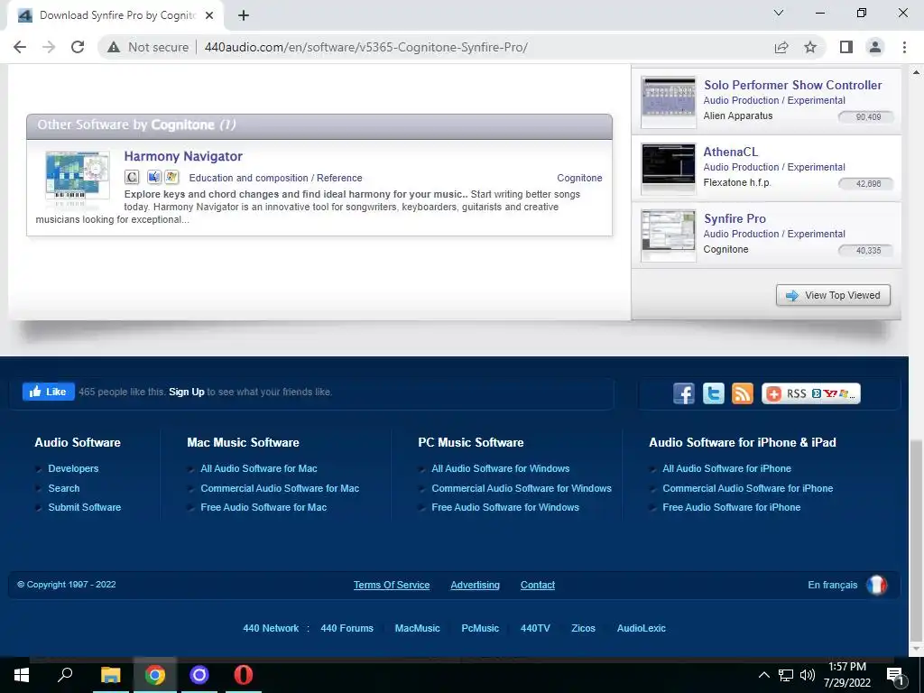Open the Contact footer link
Screen dimensions: 924x693
pos(538,585)
